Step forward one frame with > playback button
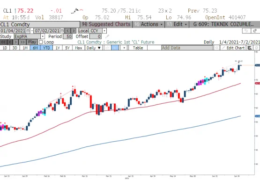 (16, 42)
